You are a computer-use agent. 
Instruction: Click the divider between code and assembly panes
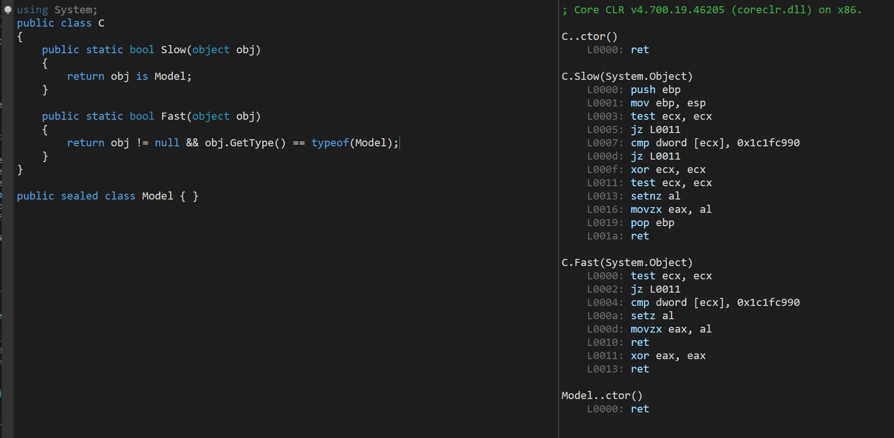click(x=559, y=219)
